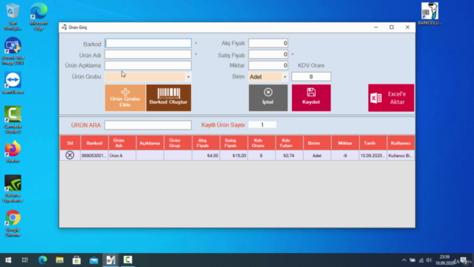The image size is (474, 267).
Task: Open Windows Start menu
Action: 8,260
